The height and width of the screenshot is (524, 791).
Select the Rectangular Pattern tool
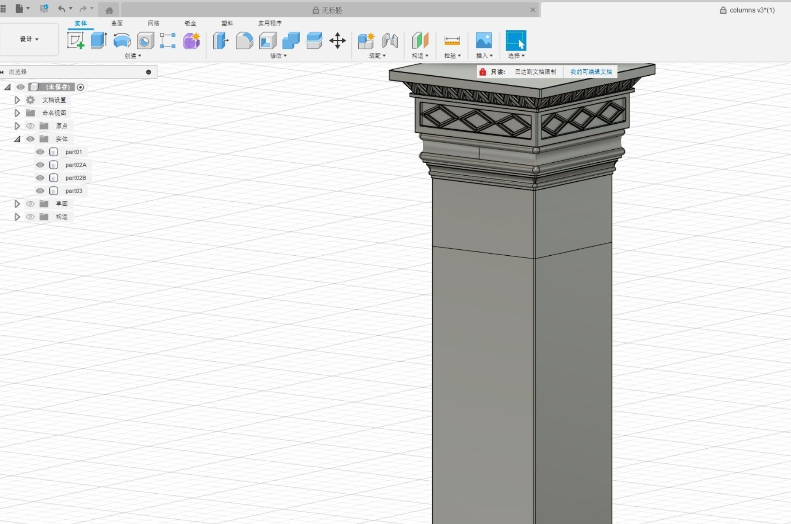coord(167,41)
